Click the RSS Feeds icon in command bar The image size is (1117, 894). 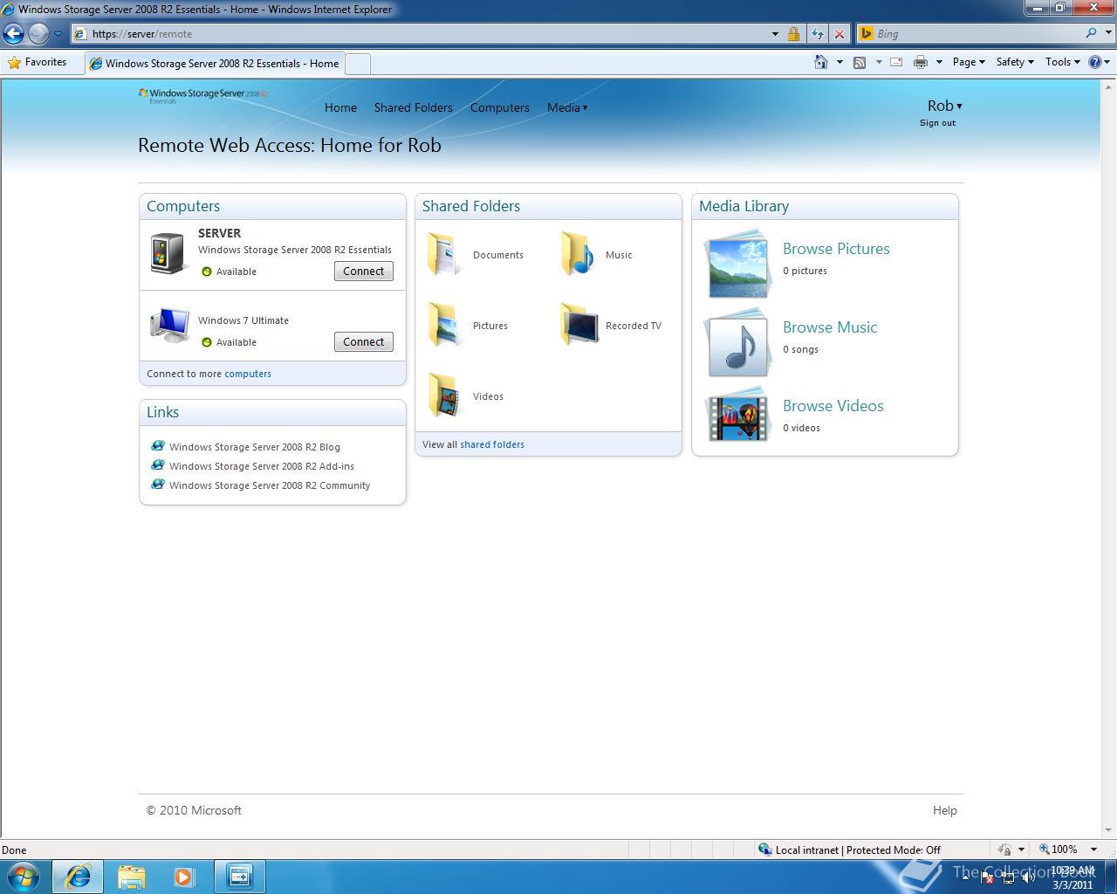[860, 62]
